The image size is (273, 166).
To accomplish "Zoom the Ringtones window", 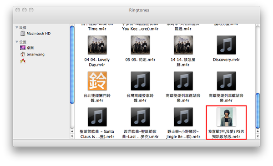I will coord(31,10).
